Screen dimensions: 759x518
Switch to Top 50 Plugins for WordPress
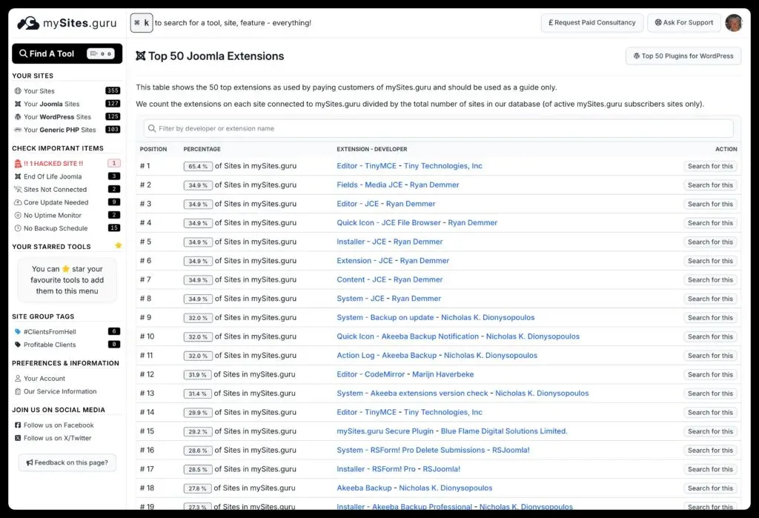pyautogui.click(x=682, y=56)
